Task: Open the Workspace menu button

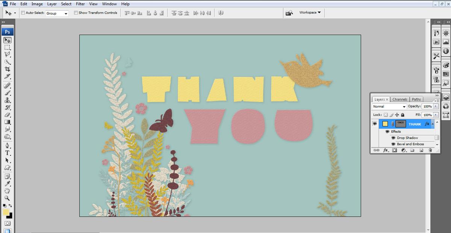Action: tap(310, 12)
